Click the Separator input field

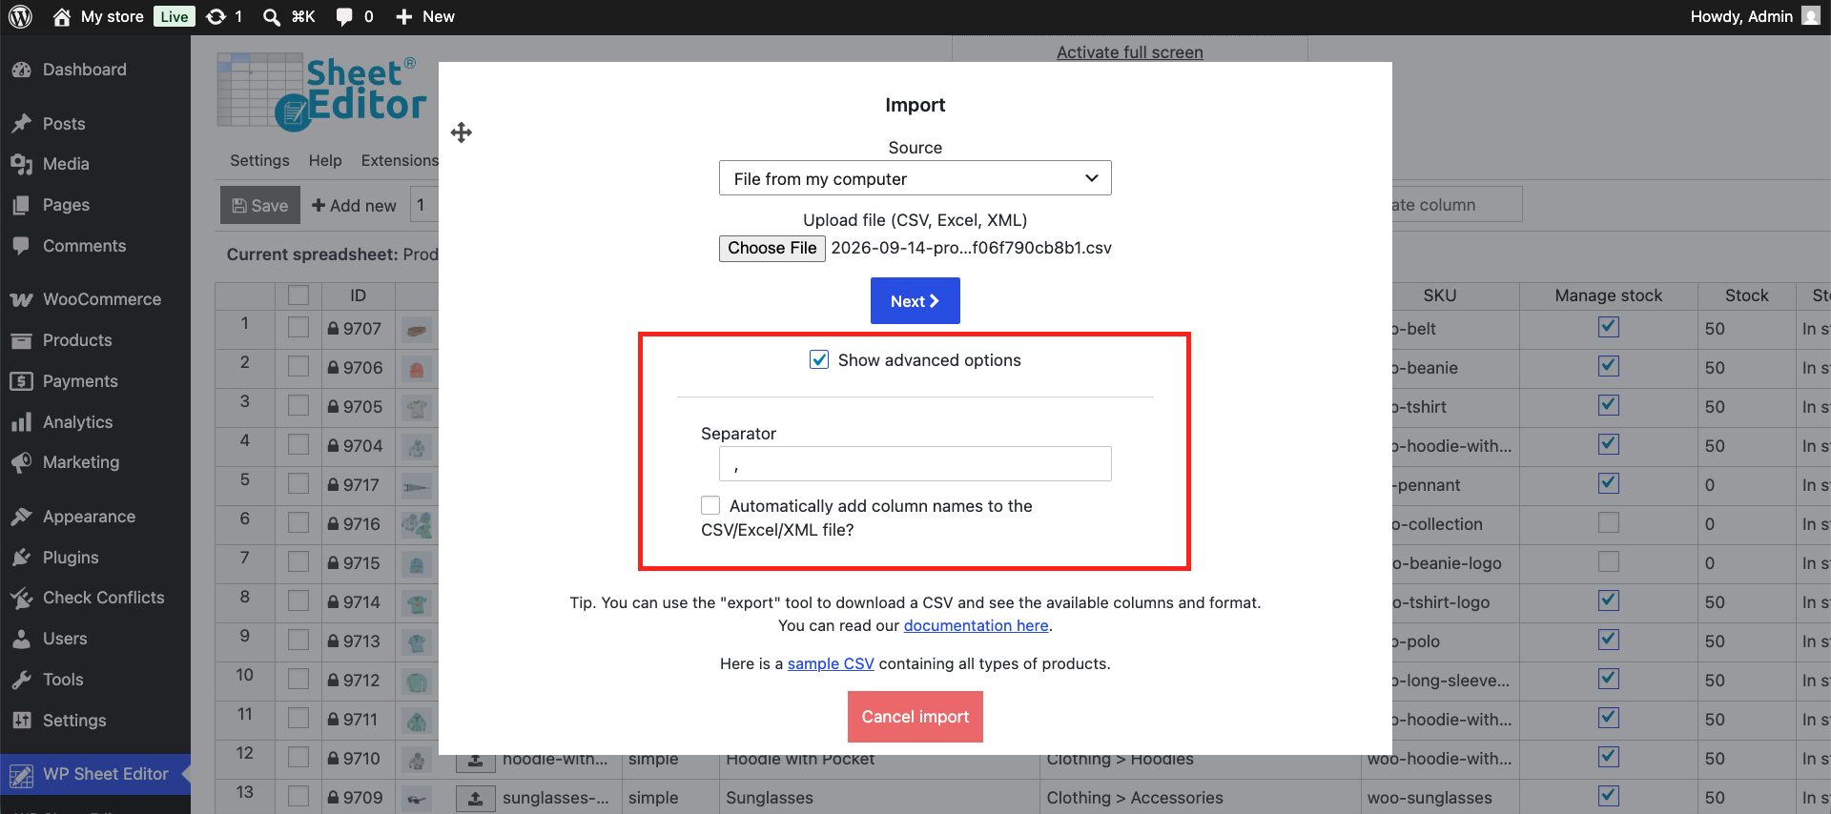[915, 464]
